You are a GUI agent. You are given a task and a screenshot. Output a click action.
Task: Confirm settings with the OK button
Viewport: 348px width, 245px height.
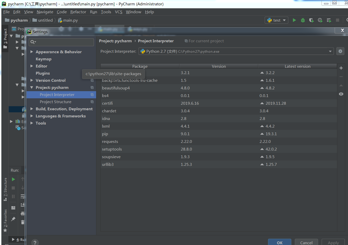[x=280, y=242]
